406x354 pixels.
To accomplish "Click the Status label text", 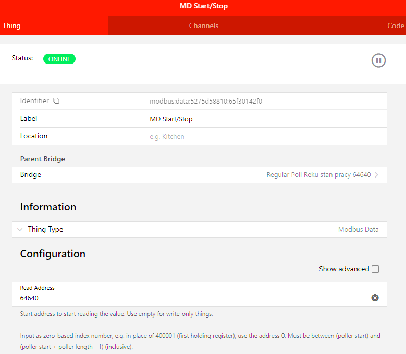I will (x=22, y=58).
